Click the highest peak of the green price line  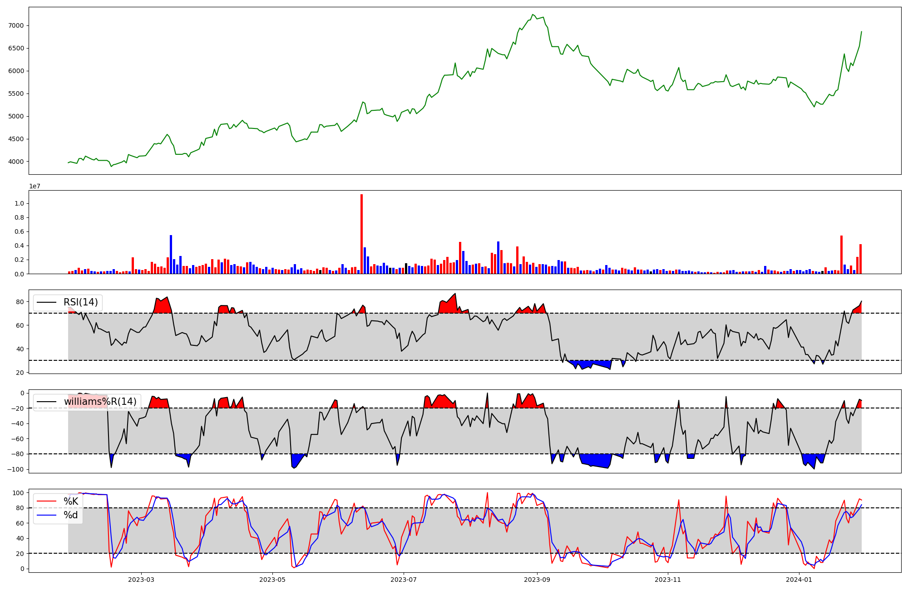[533, 15]
